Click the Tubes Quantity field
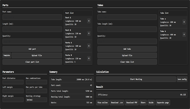Viewport: 190px width, 109px height. point(127,41)
